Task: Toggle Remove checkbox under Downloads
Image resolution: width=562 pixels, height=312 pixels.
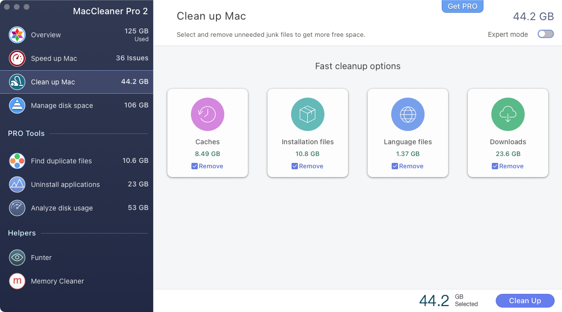Action: point(495,166)
